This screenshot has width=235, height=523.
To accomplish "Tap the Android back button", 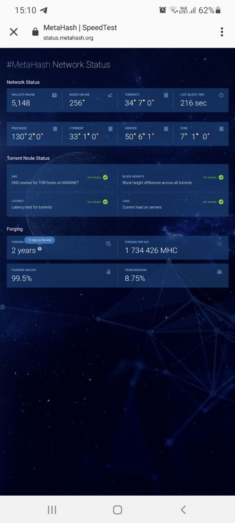I will pyautogui.click(x=183, y=510).
